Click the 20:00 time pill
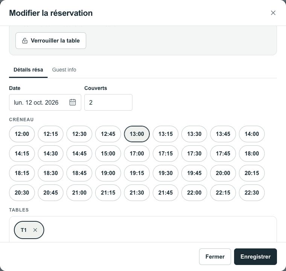Viewport: 286px width, 271px height. coord(223,173)
